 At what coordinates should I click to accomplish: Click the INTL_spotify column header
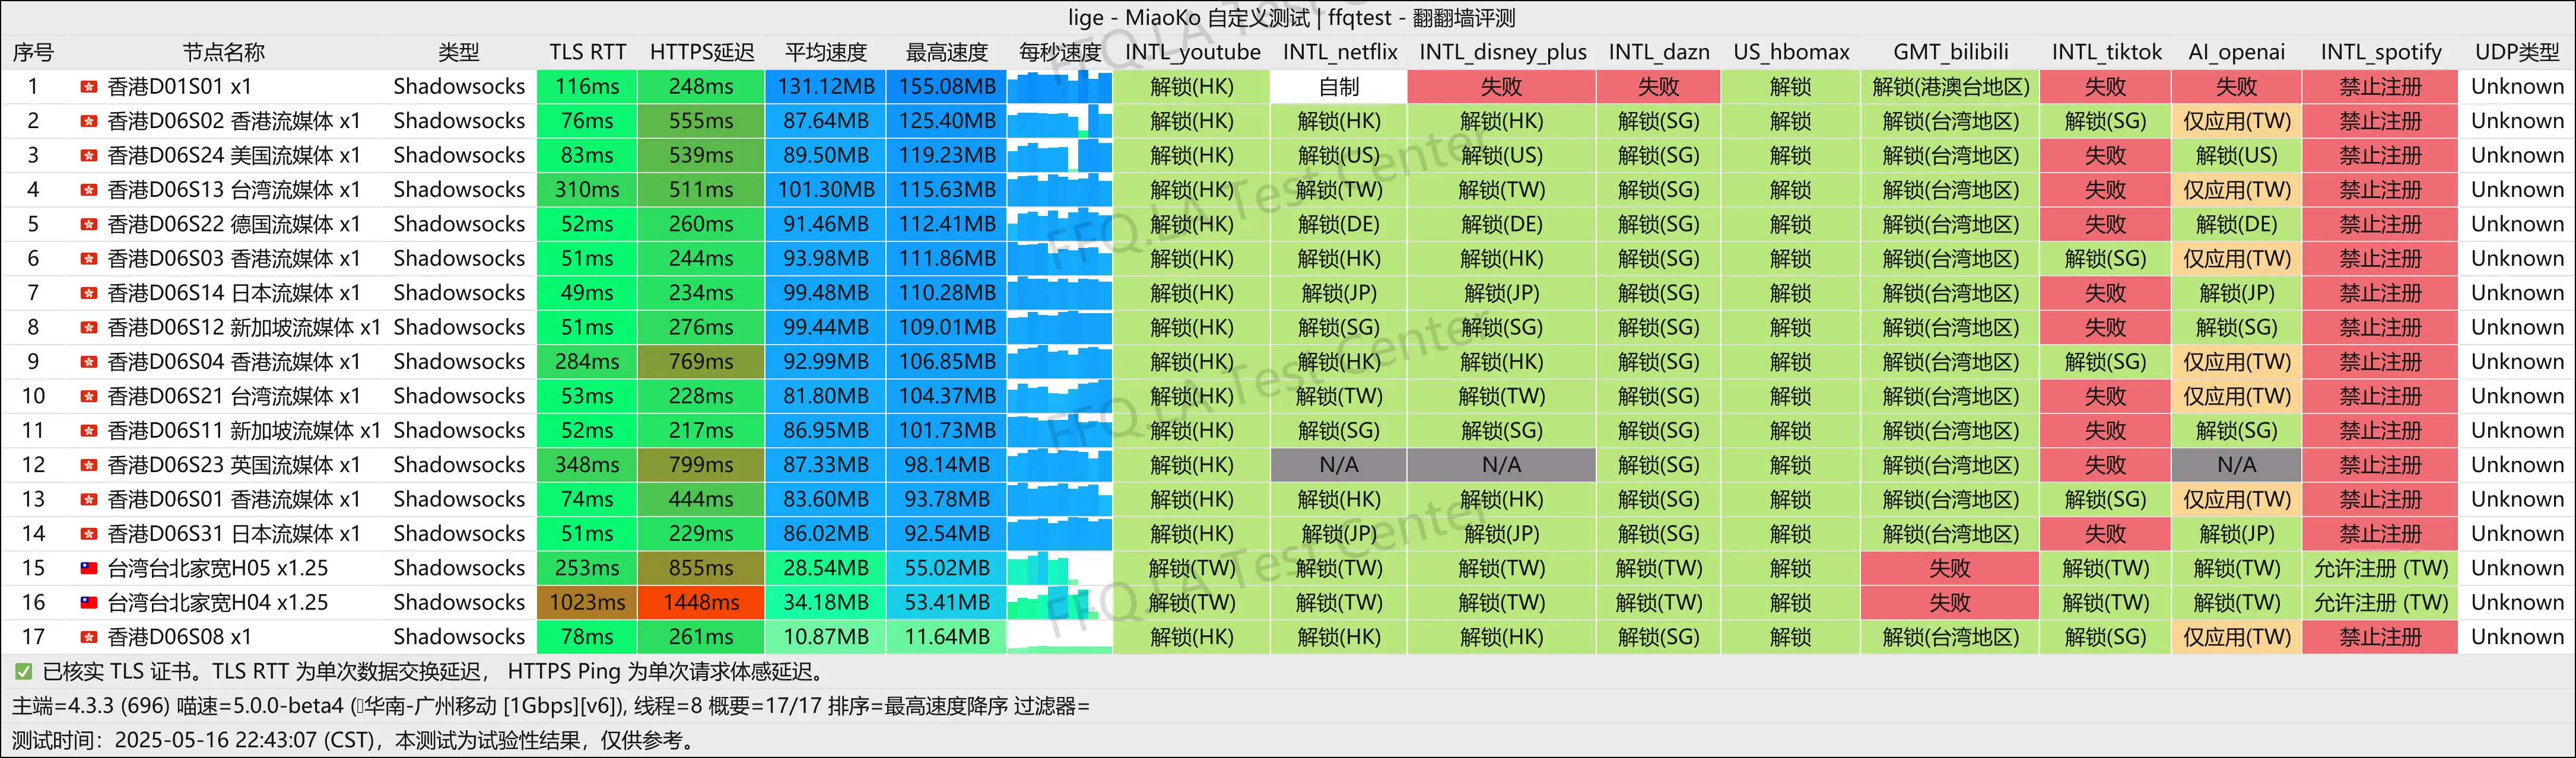tap(2381, 52)
